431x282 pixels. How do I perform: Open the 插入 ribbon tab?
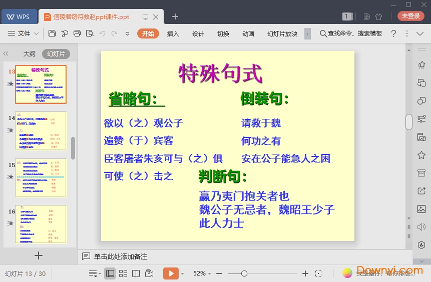point(173,33)
